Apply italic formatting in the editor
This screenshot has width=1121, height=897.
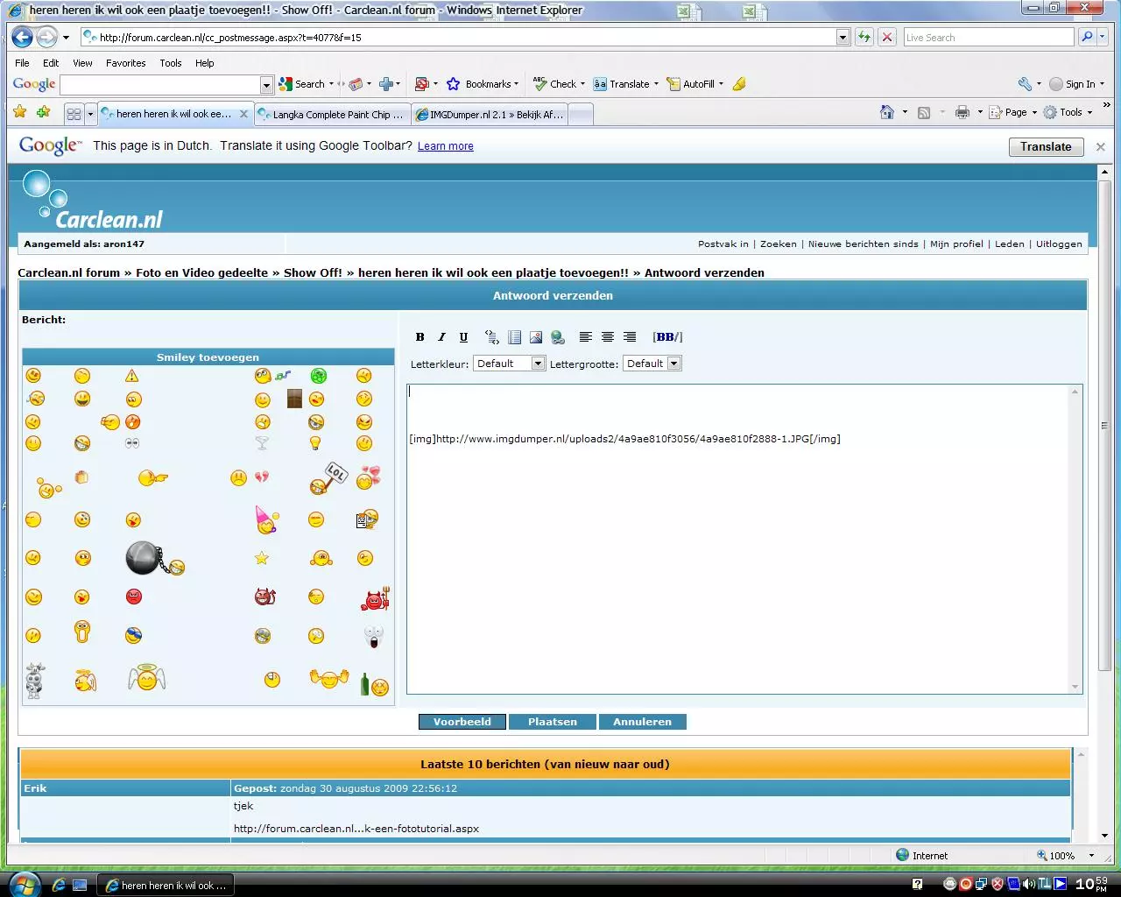[x=442, y=337]
